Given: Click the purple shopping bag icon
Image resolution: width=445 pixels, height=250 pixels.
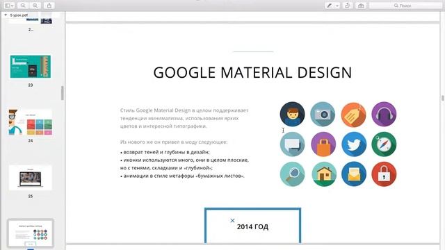Looking at the screenshot, I should [323, 144].
